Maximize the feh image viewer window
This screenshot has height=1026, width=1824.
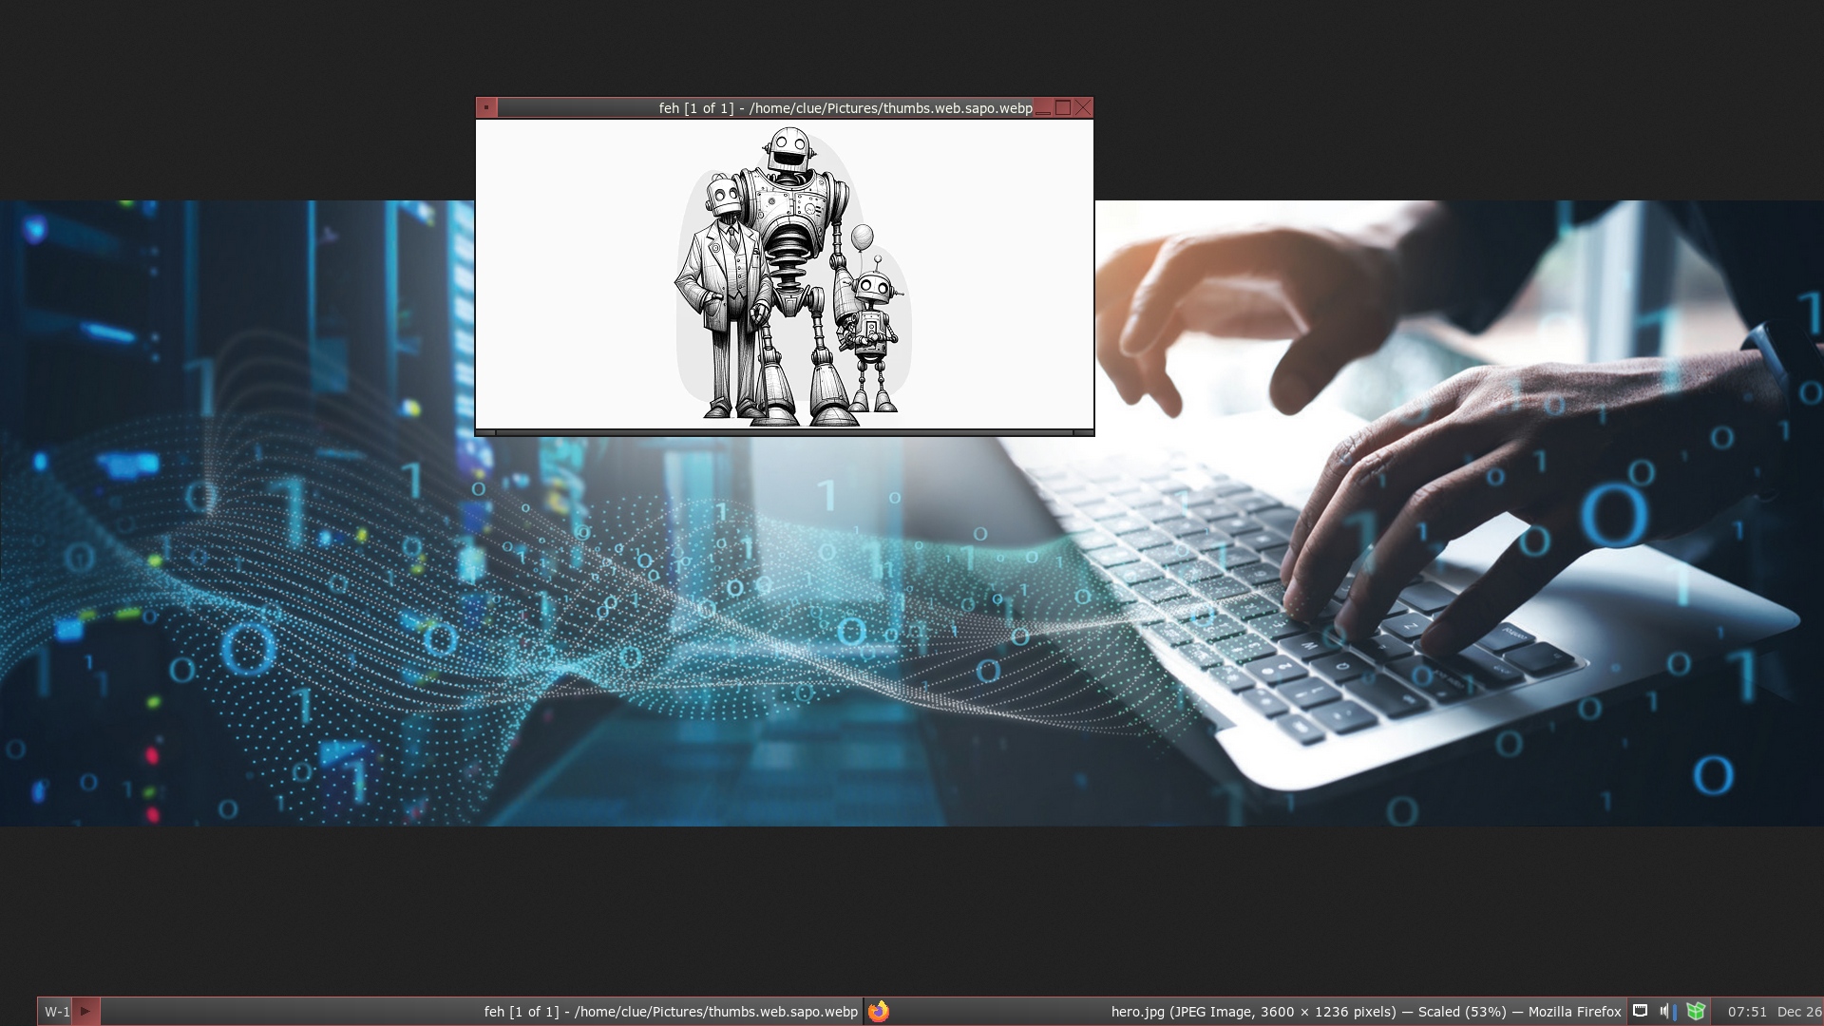(x=1063, y=107)
